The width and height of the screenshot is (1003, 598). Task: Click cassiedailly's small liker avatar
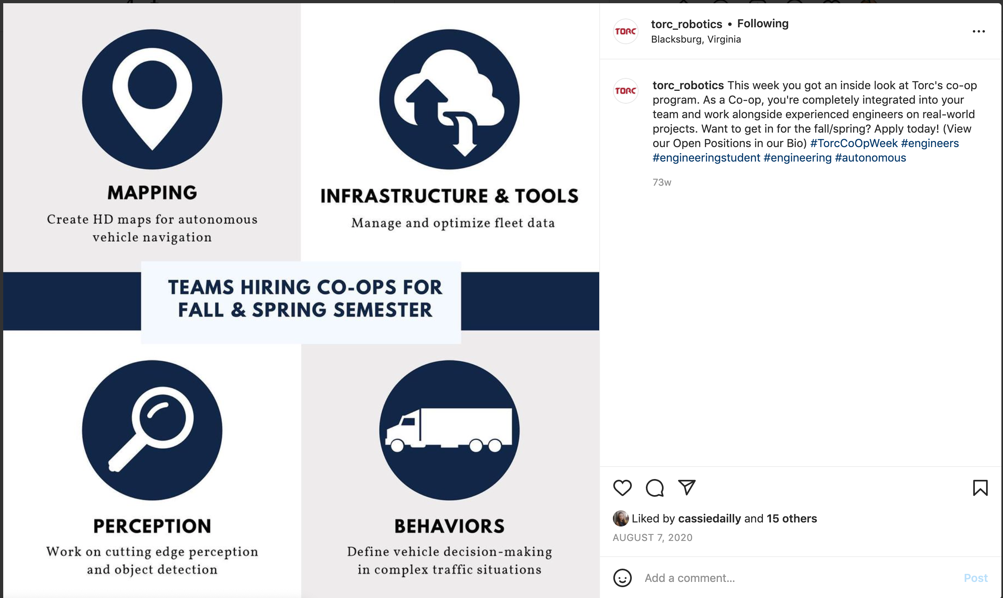coord(621,518)
